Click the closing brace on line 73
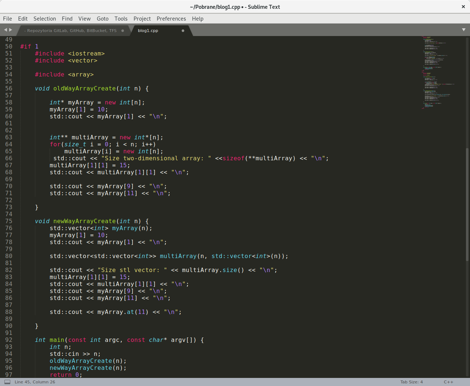 coord(37,207)
